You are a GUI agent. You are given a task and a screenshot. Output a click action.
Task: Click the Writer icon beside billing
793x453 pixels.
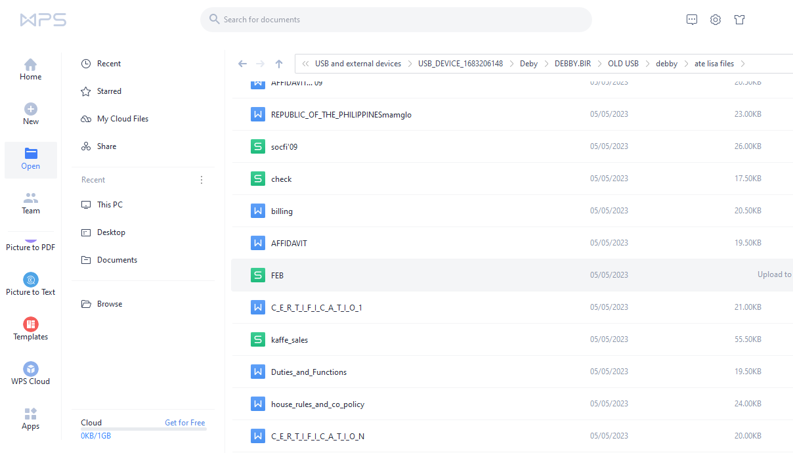tap(258, 211)
